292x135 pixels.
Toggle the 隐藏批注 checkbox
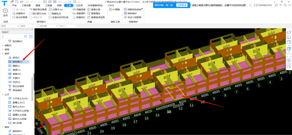pyautogui.click(x=50, y=13)
